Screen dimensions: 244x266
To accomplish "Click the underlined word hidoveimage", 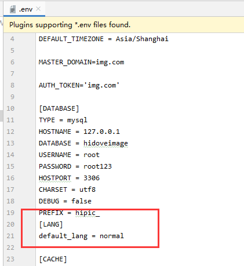I will point(105,144).
